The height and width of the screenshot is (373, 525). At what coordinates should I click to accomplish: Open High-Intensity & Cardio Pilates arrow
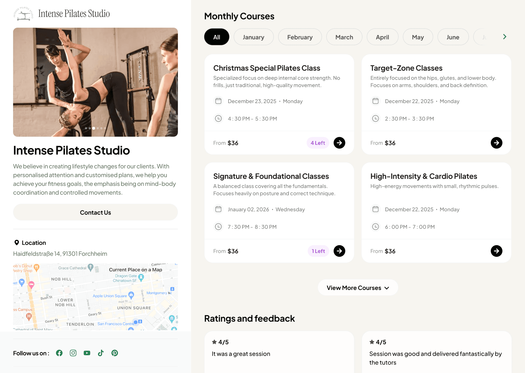click(x=496, y=251)
